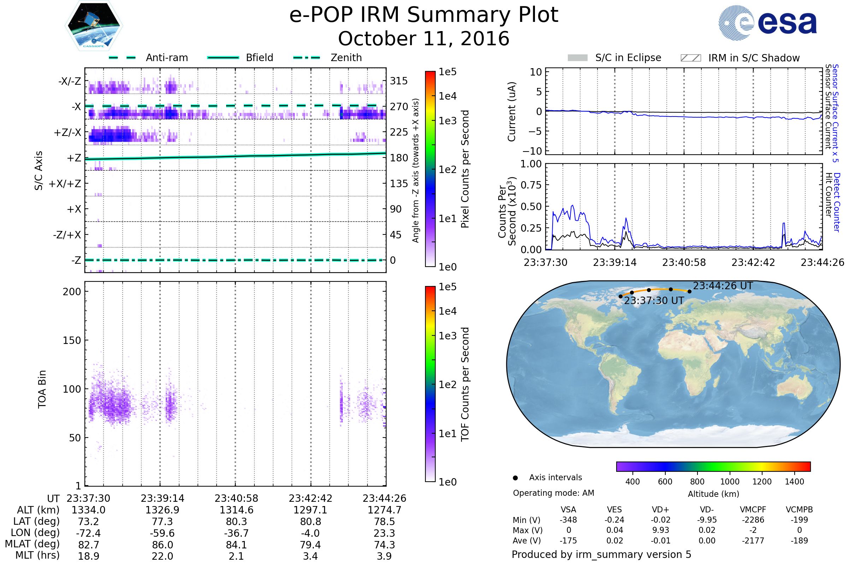Screen dimensions: 848x565
Task: Click the Operating mode: AM text
Action: 553,493
